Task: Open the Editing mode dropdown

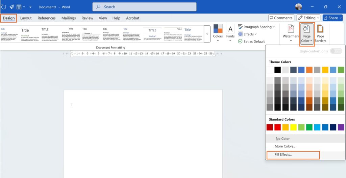Action: (308, 18)
